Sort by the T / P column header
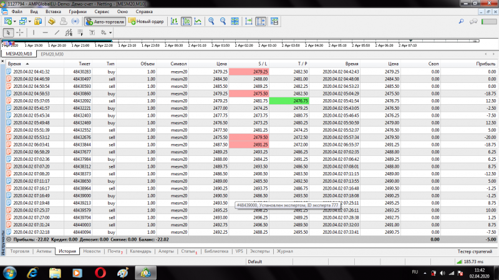 [289, 64]
